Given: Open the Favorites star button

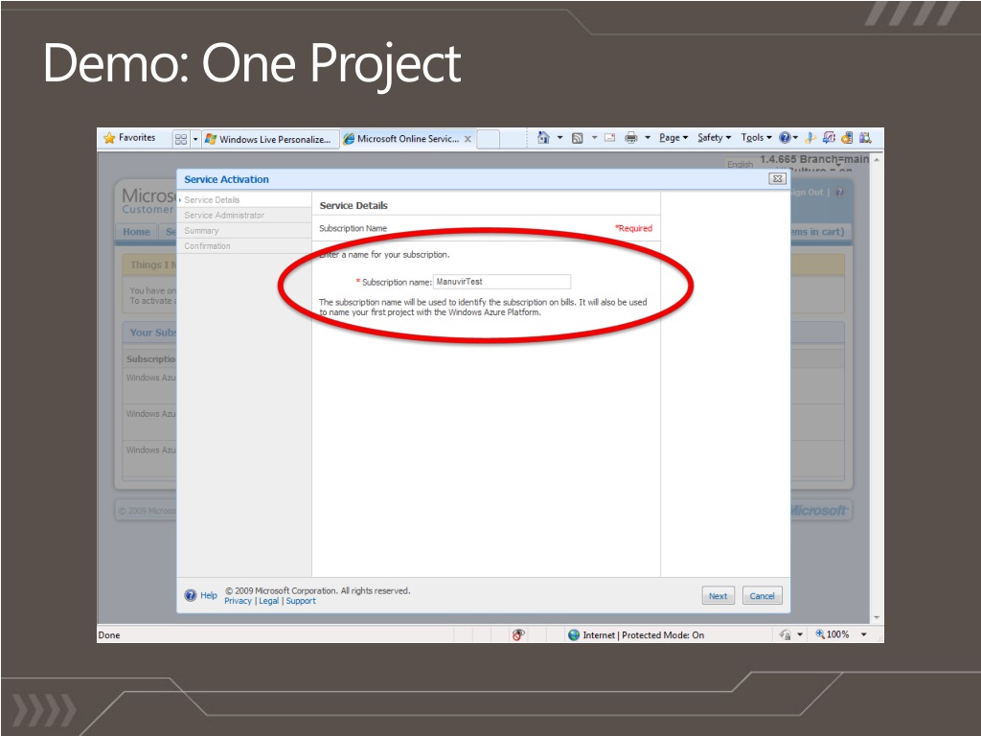Looking at the screenshot, I should (x=129, y=138).
